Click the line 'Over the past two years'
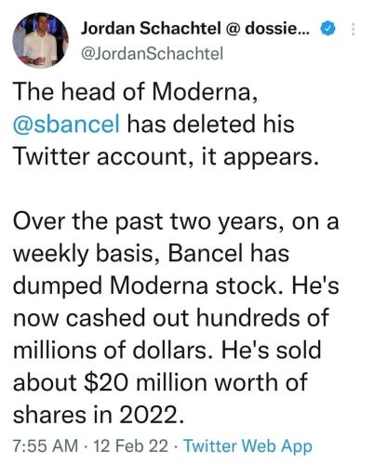Image resolution: width=374 pixels, height=465 pixels. (145, 221)
